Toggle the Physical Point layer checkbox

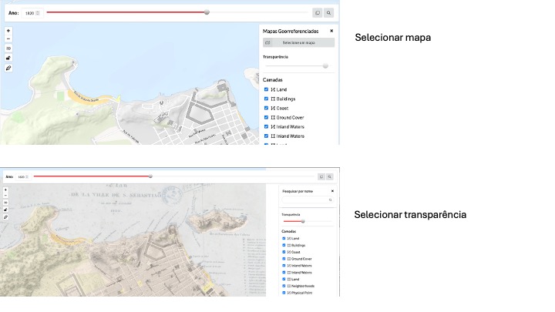pos(284,293)
